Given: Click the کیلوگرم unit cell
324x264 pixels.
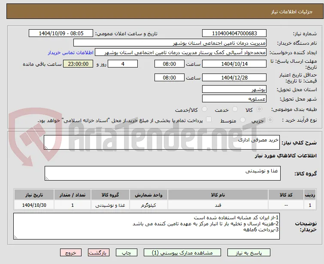Looking at the screenshot, I should [148, 205].
